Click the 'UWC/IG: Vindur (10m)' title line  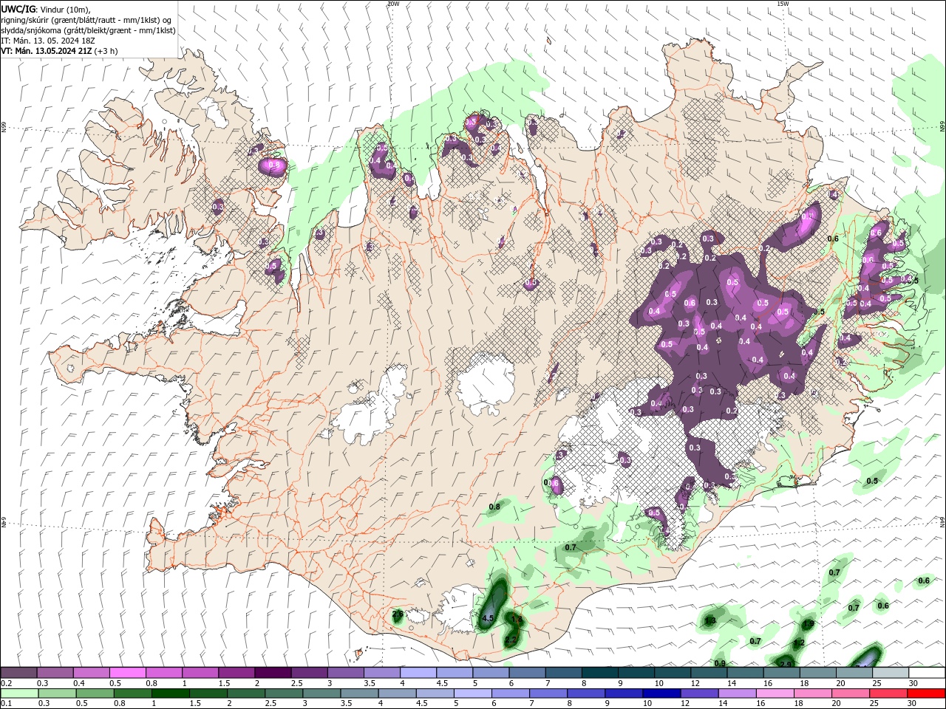coord(45,9)
